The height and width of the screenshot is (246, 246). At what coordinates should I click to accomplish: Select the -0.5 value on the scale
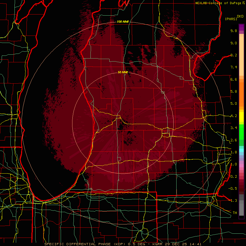click(233, 188)
